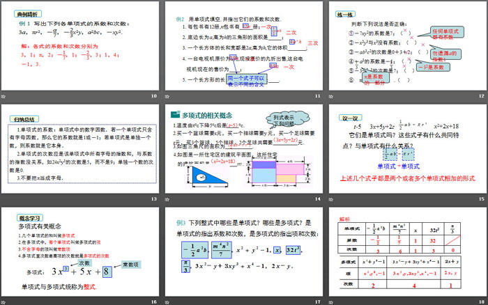Click animation star icon under slide 14

pos(167,199)
